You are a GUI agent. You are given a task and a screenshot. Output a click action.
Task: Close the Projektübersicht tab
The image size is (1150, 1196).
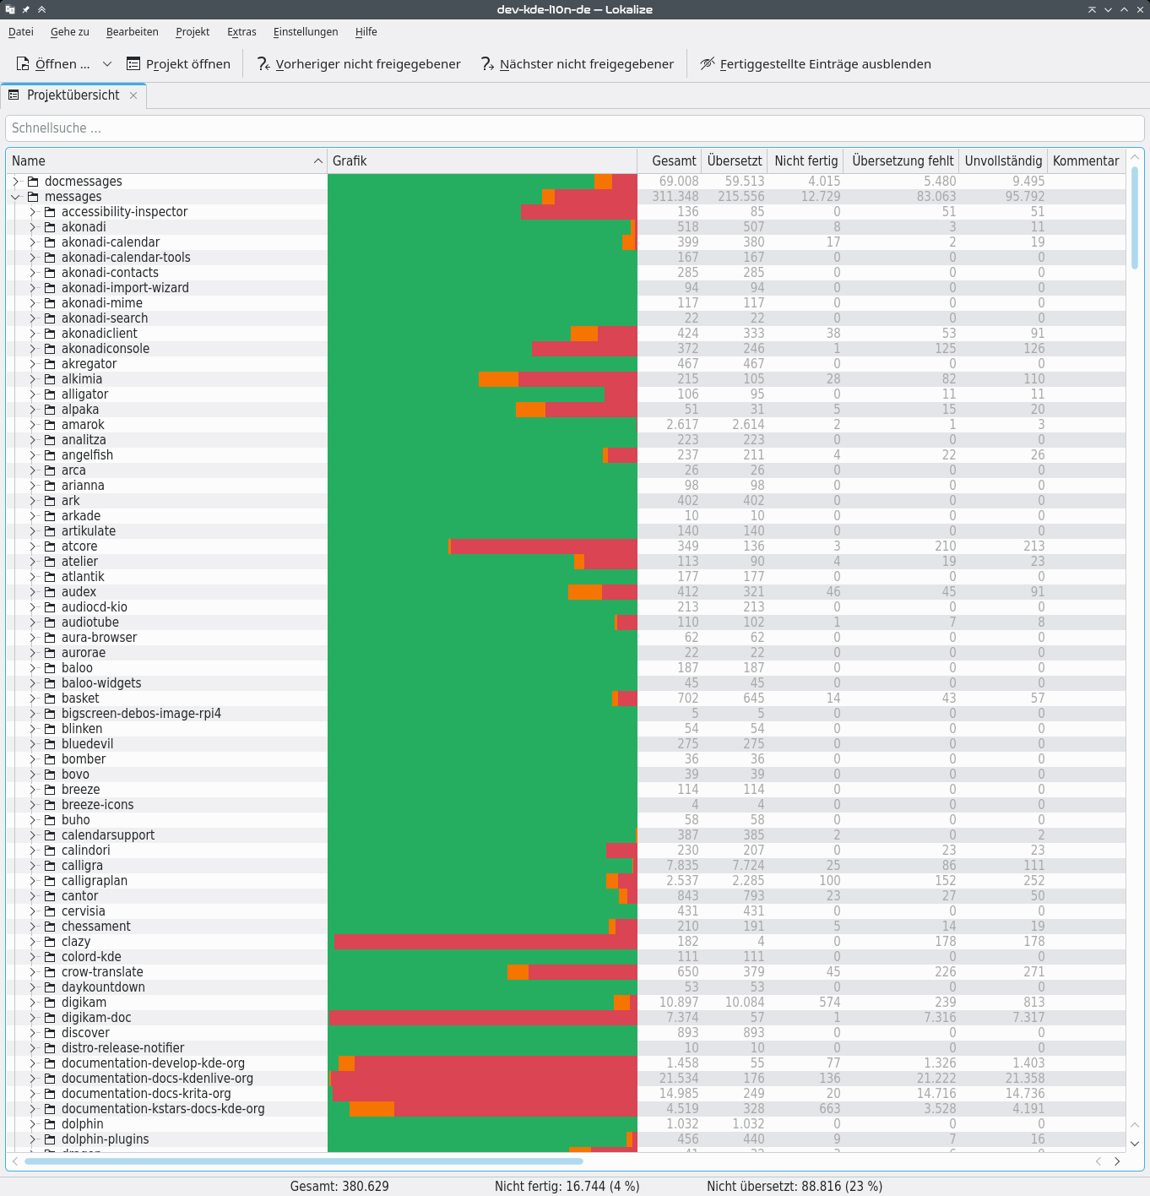point(133,95)
